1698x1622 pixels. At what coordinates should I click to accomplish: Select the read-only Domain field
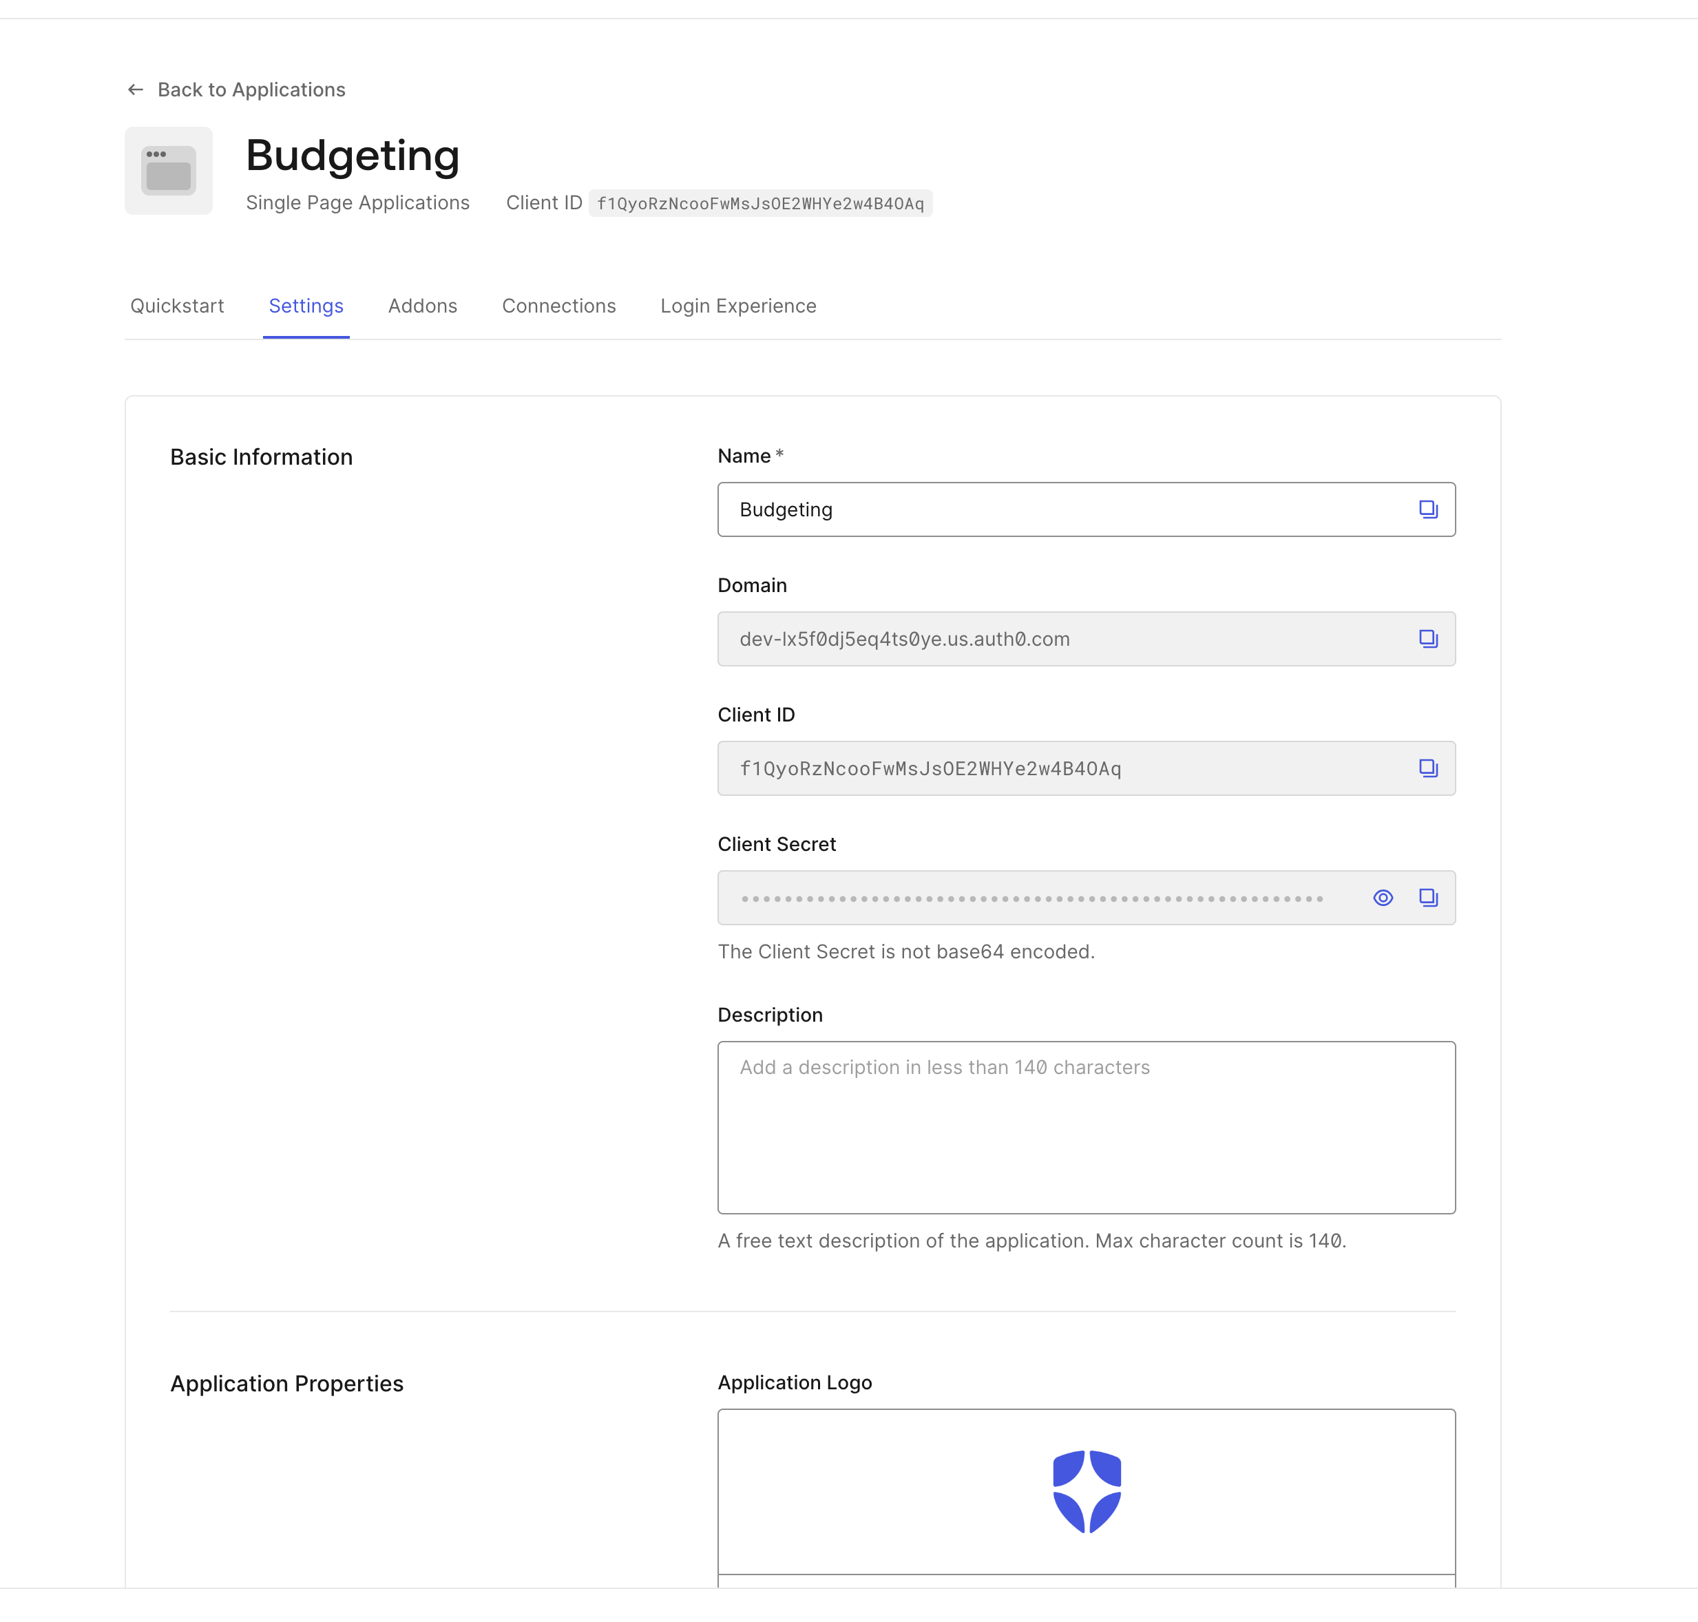click(x=994, y=639)
